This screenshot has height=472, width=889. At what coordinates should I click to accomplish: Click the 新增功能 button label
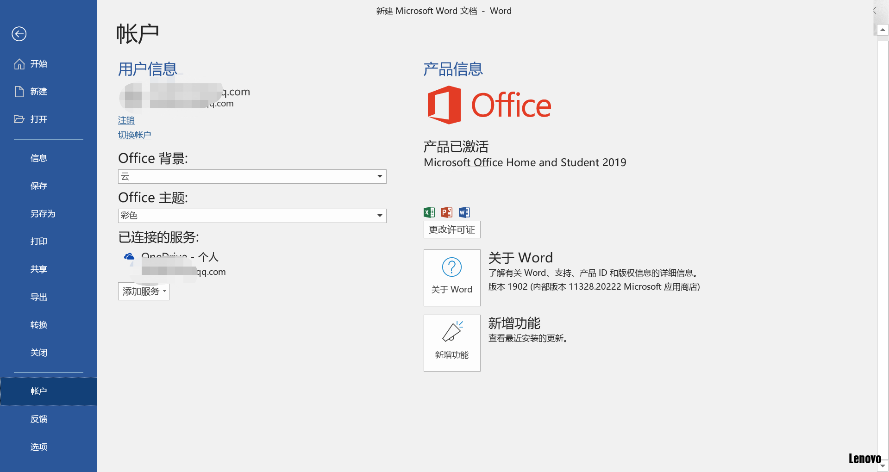(452, 355)
